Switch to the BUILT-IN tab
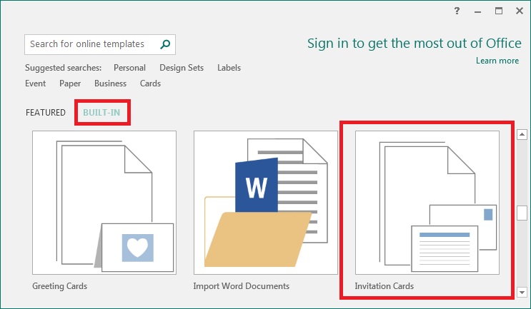The height and width of the screenshot is (309, 531). click(101, 112)
